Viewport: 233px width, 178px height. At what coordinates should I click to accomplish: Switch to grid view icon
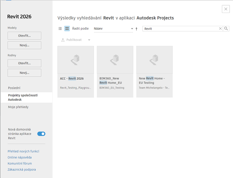coord(67,28)
